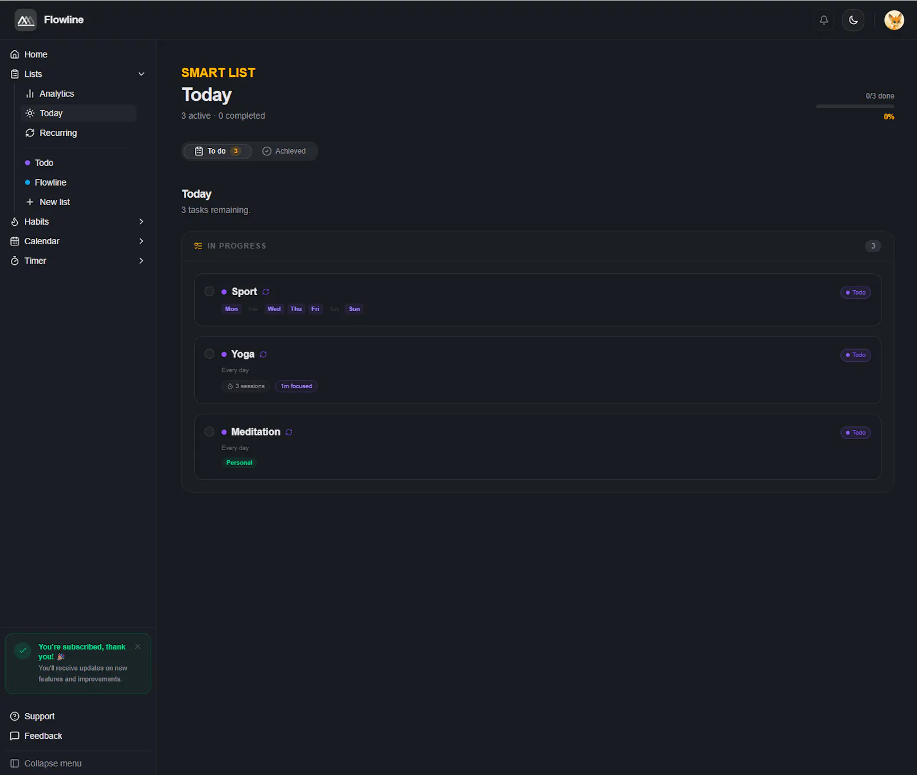Click the Todo list badge on Sport card
This screenshot has width=917, height=775.
pyautogui.click(x=856, y=292)
